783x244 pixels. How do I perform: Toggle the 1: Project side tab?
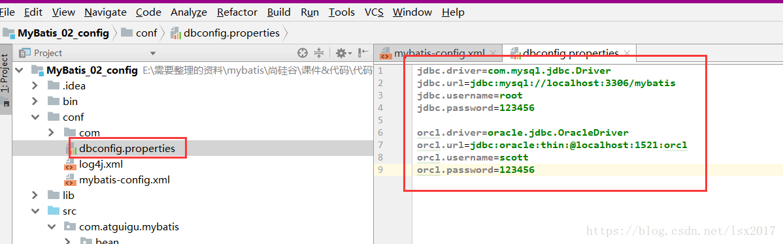click(x=5, y=79)
